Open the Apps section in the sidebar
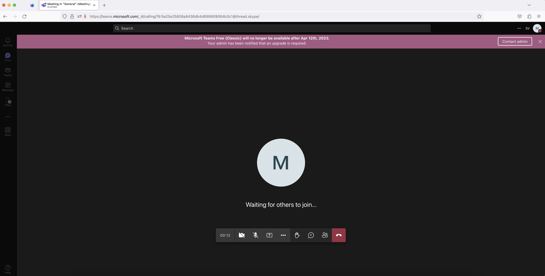 7,131
